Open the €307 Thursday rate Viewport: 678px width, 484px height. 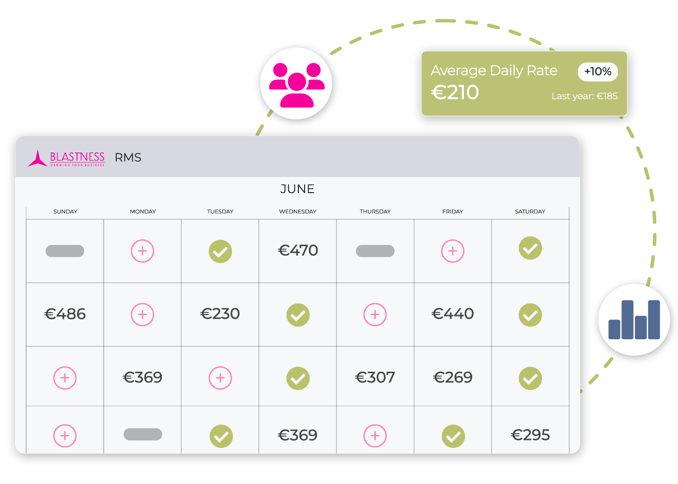(375, 378)
